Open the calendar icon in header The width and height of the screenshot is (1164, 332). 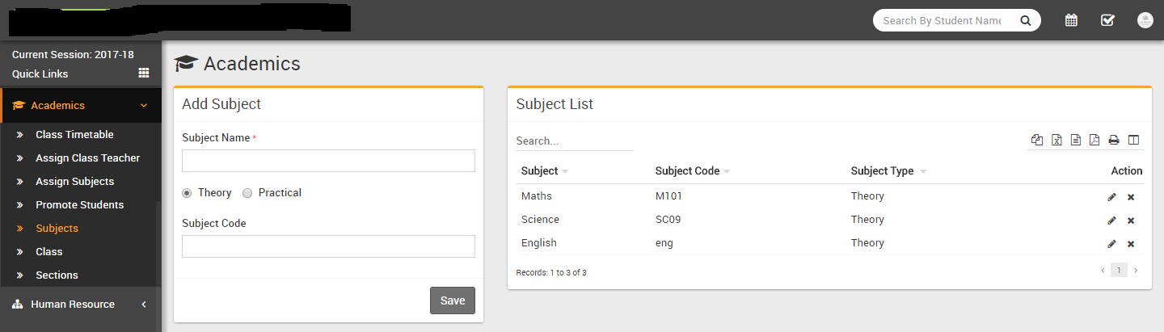pos(1071,20)
